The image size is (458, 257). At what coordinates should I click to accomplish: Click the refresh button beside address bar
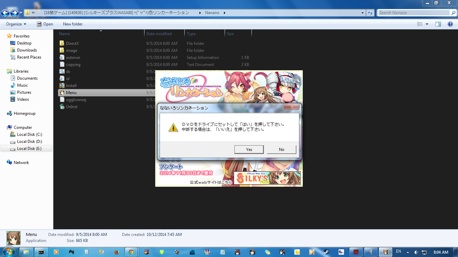pyautogui.click(x=370, y=13)
